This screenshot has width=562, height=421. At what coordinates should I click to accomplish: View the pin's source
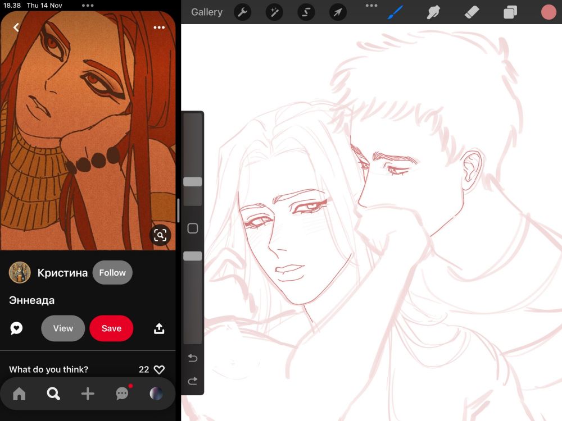coord(63,328)
